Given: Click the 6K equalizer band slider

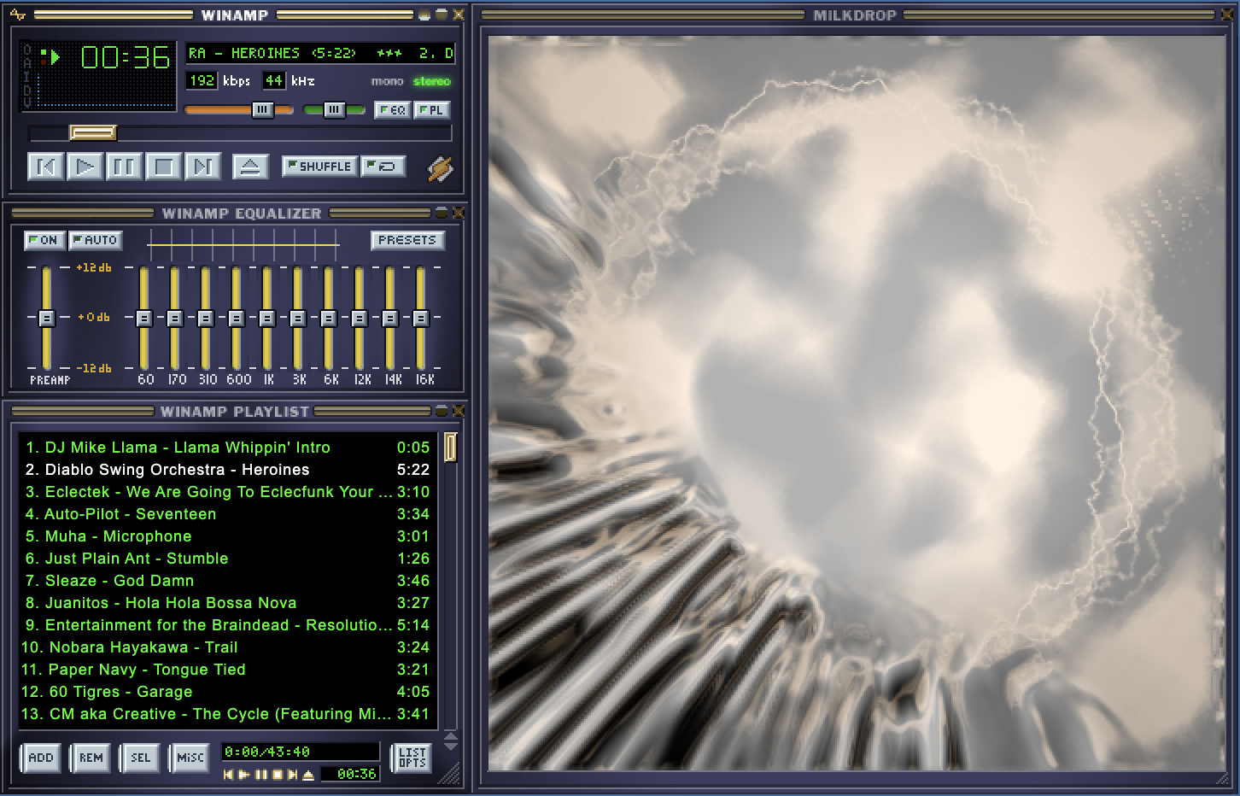Looking at the screenshot, I should tap(329, 318).
